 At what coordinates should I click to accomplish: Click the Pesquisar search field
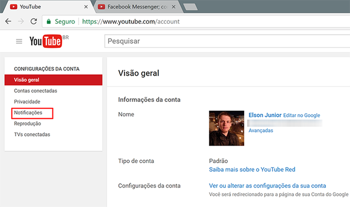coord(178,41)
